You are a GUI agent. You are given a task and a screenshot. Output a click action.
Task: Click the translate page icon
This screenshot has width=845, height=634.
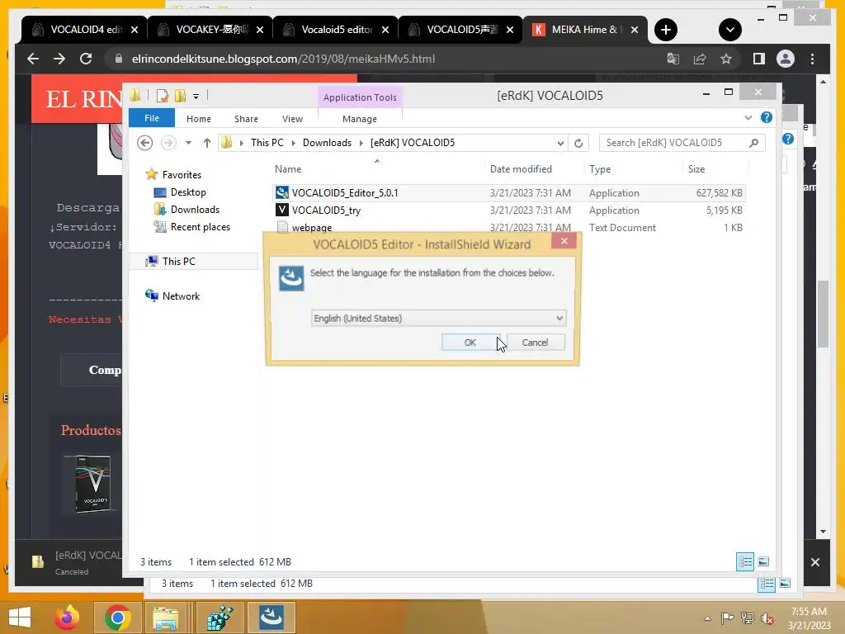tap(673, 59)
